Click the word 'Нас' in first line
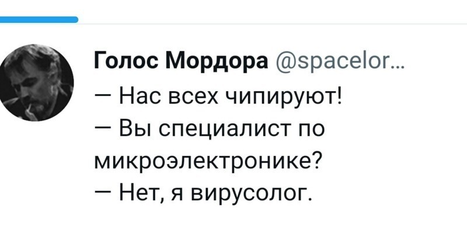The image size is (467, 230). tap(141, 97)
